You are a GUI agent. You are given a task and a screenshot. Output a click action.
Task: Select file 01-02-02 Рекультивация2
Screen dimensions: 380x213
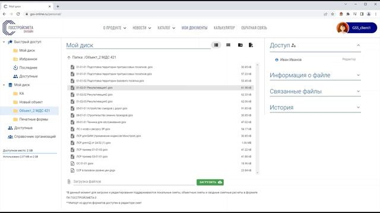pyautogui.click(x=160, y=95)
